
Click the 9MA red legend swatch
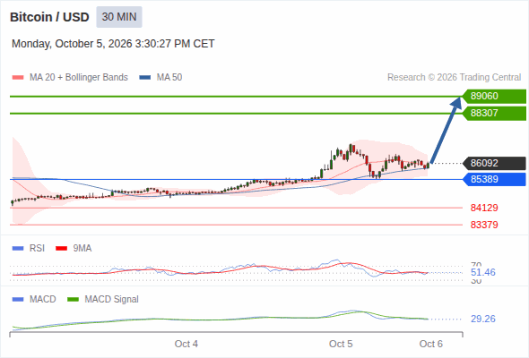pyautogui.click(x=61, y=249)
